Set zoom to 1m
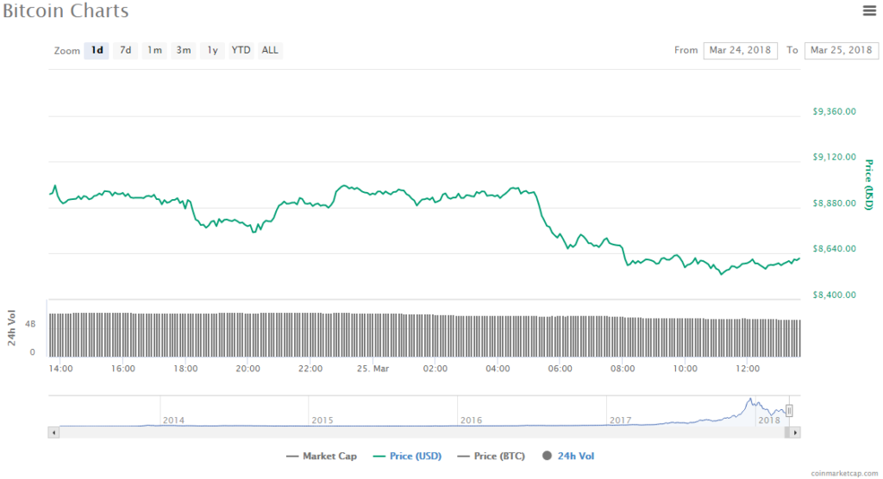Screen dimensions: 883x479 154,50
